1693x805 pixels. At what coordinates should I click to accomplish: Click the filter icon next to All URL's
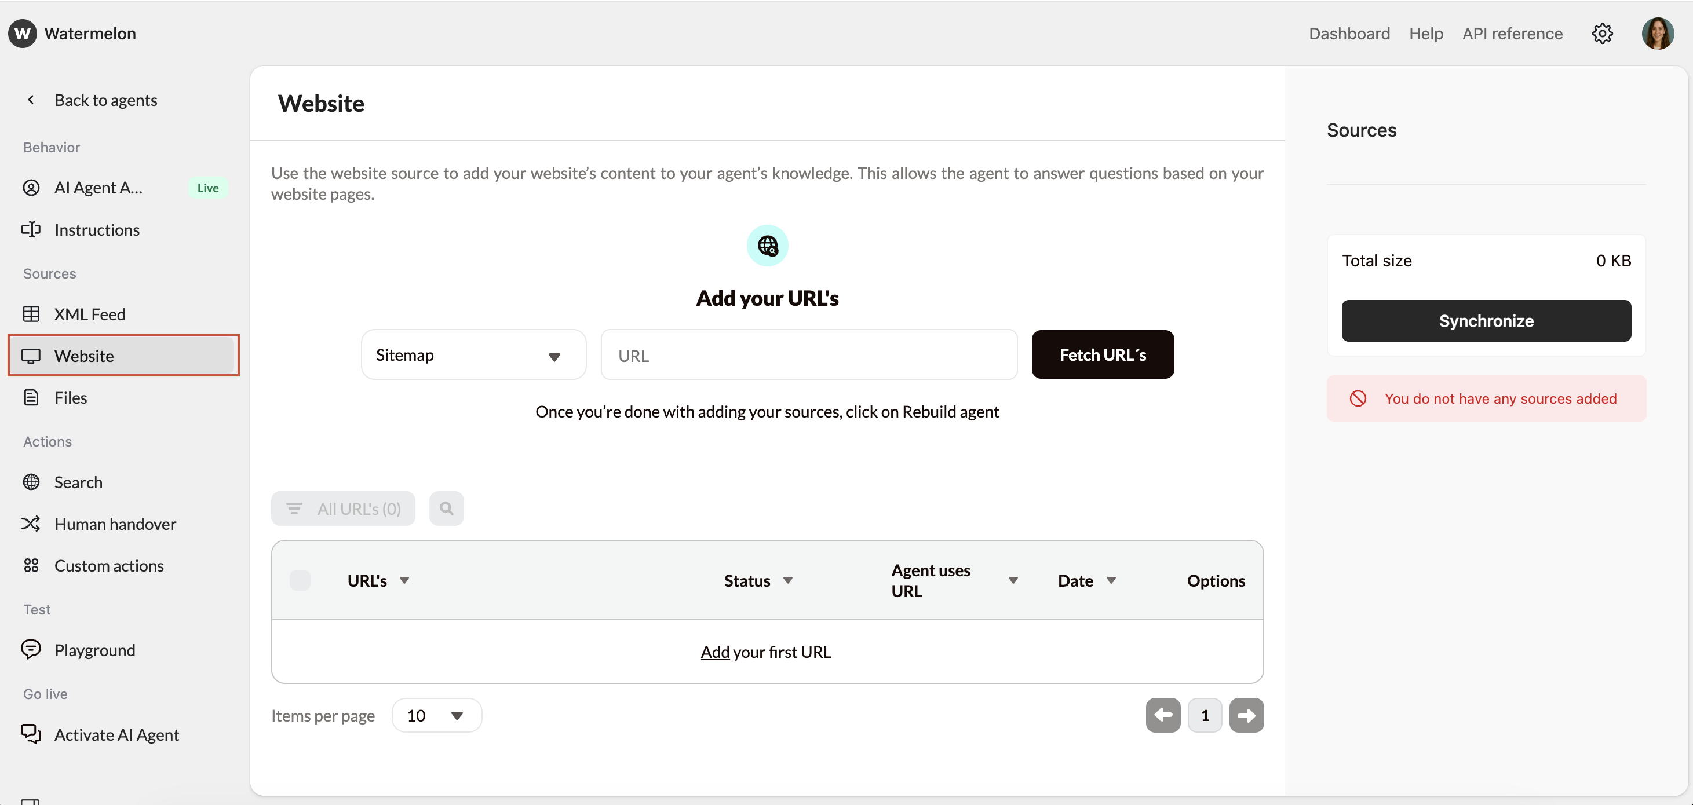[x=294, y=508]
